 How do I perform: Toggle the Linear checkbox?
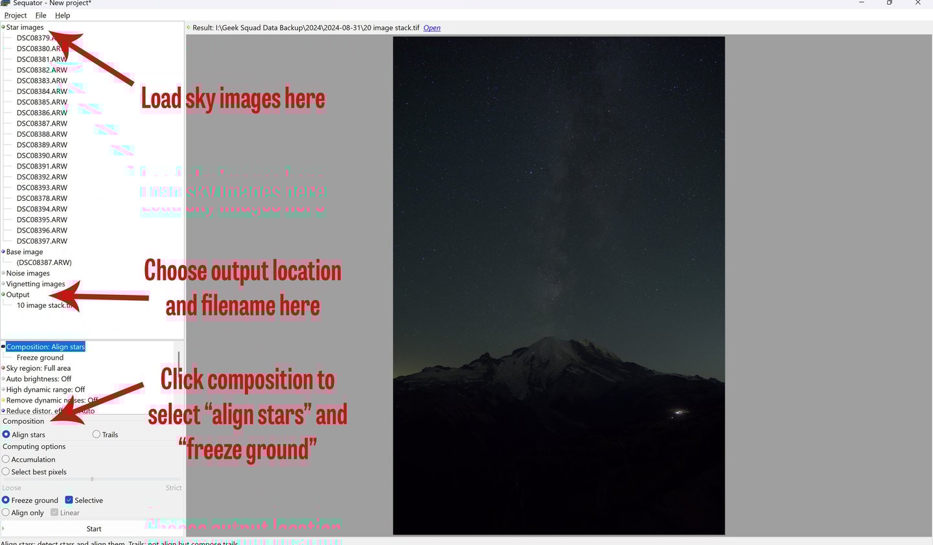point(54,513)
